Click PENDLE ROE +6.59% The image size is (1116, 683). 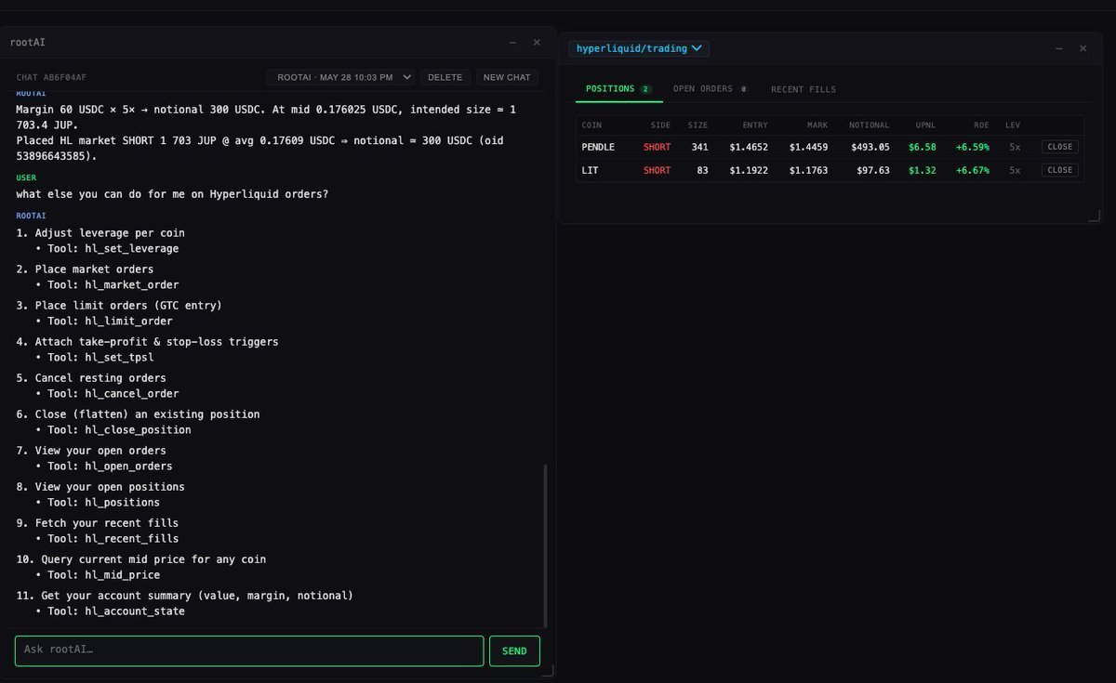click(973, 147)
